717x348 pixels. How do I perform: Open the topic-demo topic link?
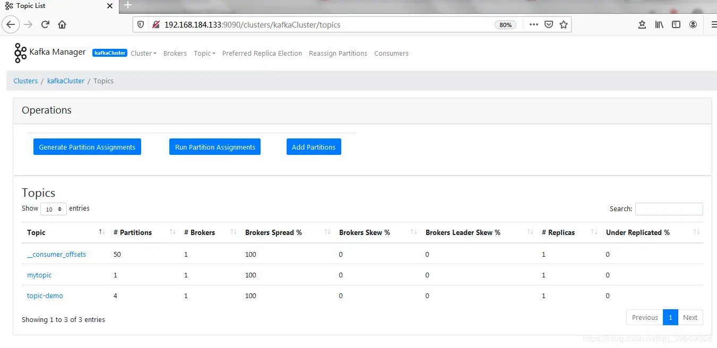click(x=45, y=295)
